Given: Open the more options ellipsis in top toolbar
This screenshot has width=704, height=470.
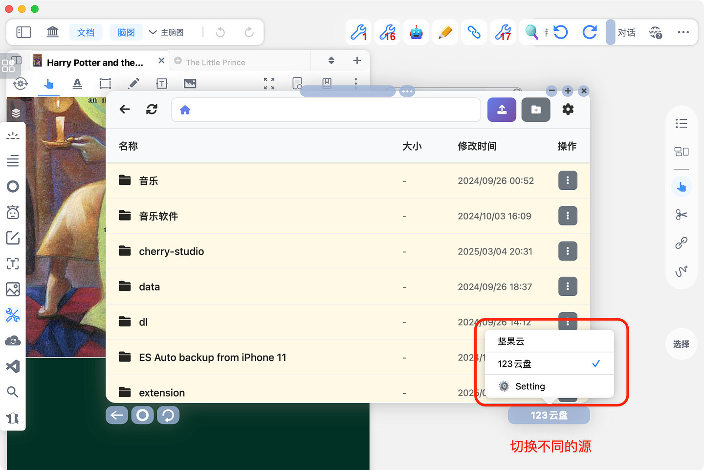Looking at the screenshot, I should pyautogui.click(x=683, y=32).
